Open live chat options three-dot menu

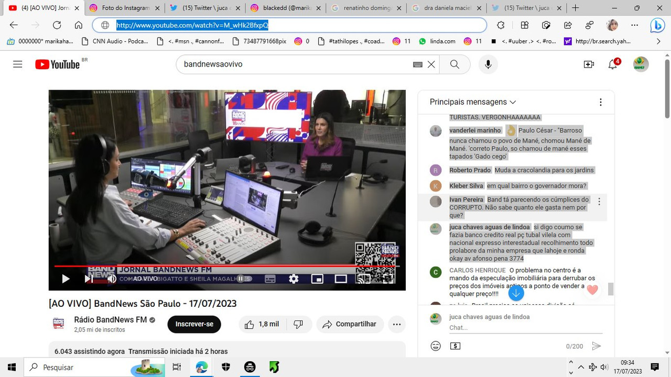point(601,102)
